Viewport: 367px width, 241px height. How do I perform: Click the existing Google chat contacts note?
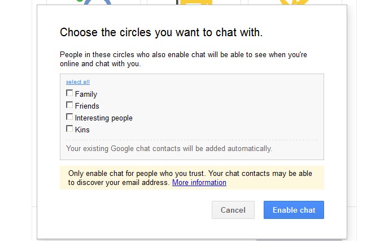coord(169,149)
